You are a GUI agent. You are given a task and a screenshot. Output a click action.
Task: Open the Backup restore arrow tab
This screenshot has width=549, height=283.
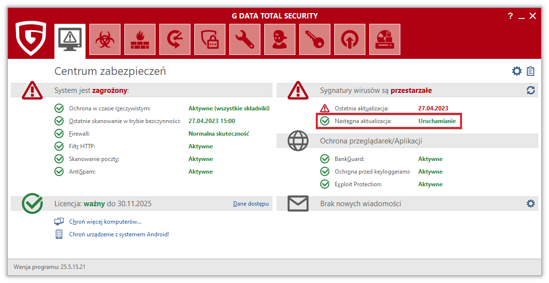pos(175,39)
